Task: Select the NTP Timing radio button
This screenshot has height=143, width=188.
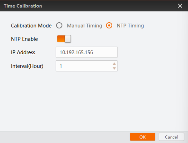Action: 109,26
